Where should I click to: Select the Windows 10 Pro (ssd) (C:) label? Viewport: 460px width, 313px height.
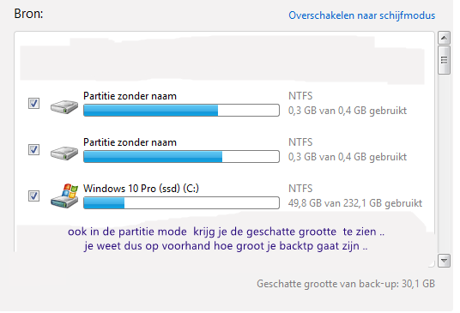coord(141,189)
